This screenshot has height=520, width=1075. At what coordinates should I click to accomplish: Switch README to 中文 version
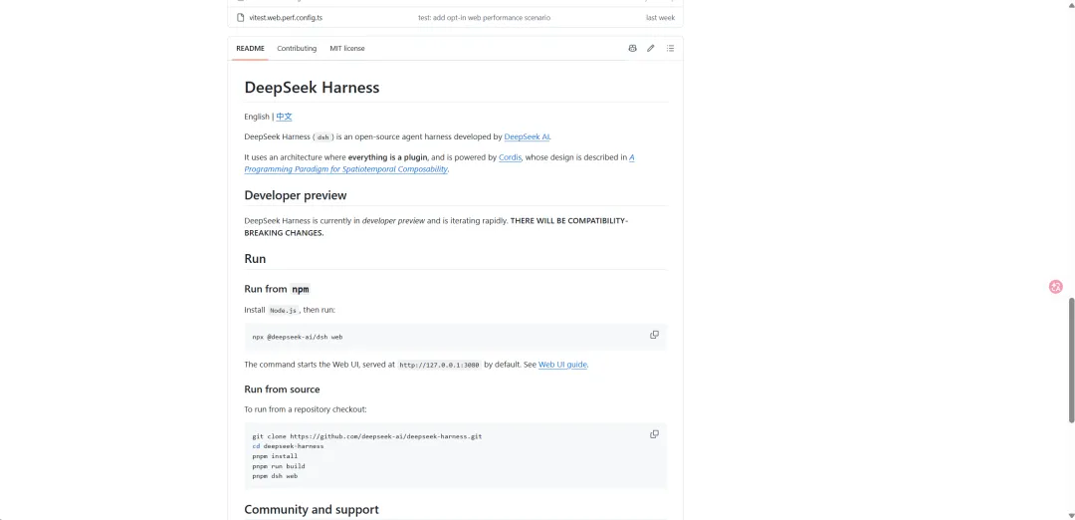click(284, 117)
